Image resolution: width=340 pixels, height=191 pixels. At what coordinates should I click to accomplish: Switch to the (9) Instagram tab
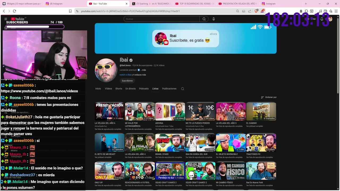tap(65, 4)
